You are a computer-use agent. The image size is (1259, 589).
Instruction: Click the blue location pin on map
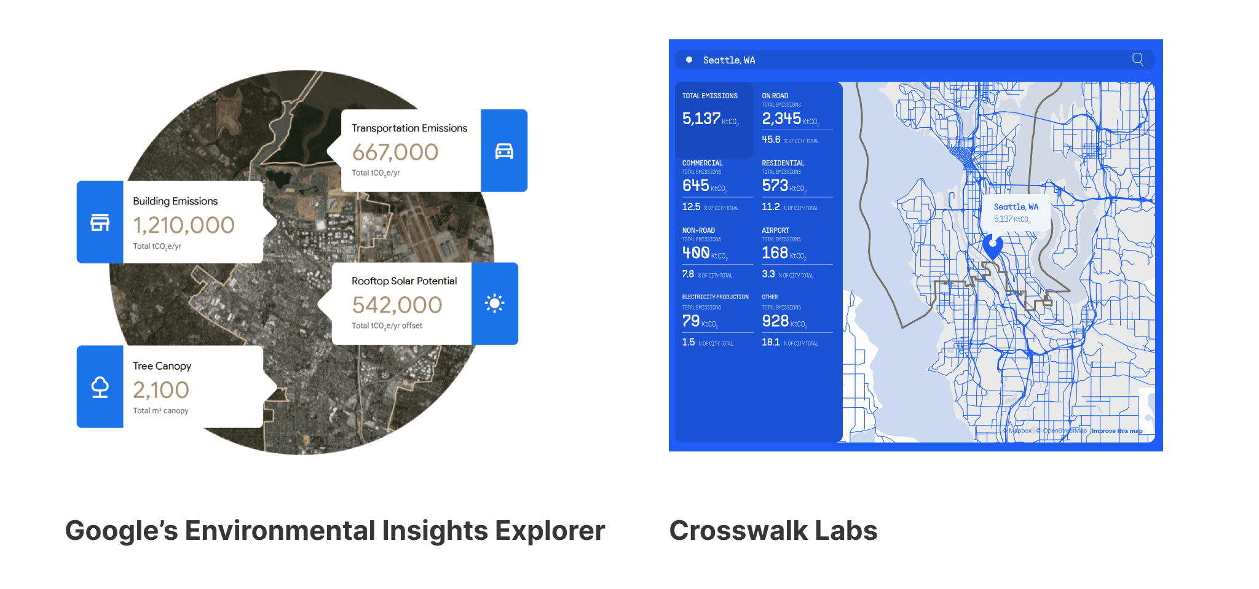point(992,246)
